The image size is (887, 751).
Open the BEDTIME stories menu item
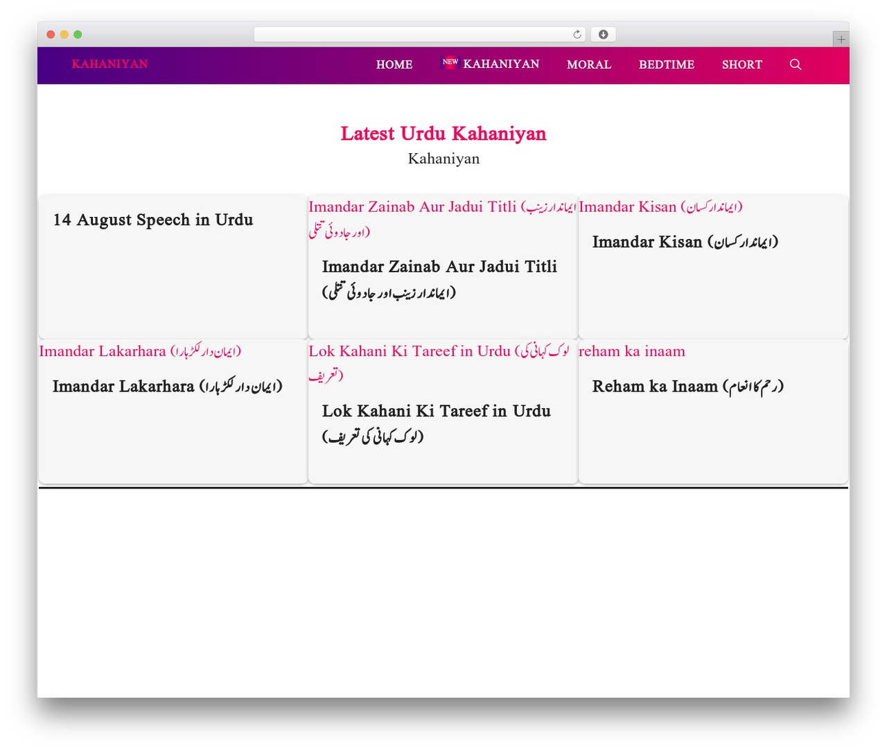coord(667,64)
